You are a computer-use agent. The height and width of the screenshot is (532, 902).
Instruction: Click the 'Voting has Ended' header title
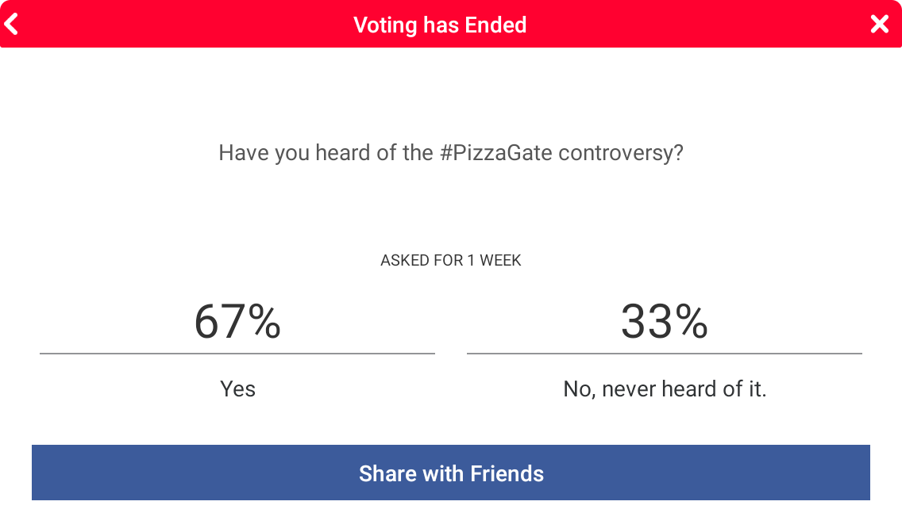pos(440,25)
